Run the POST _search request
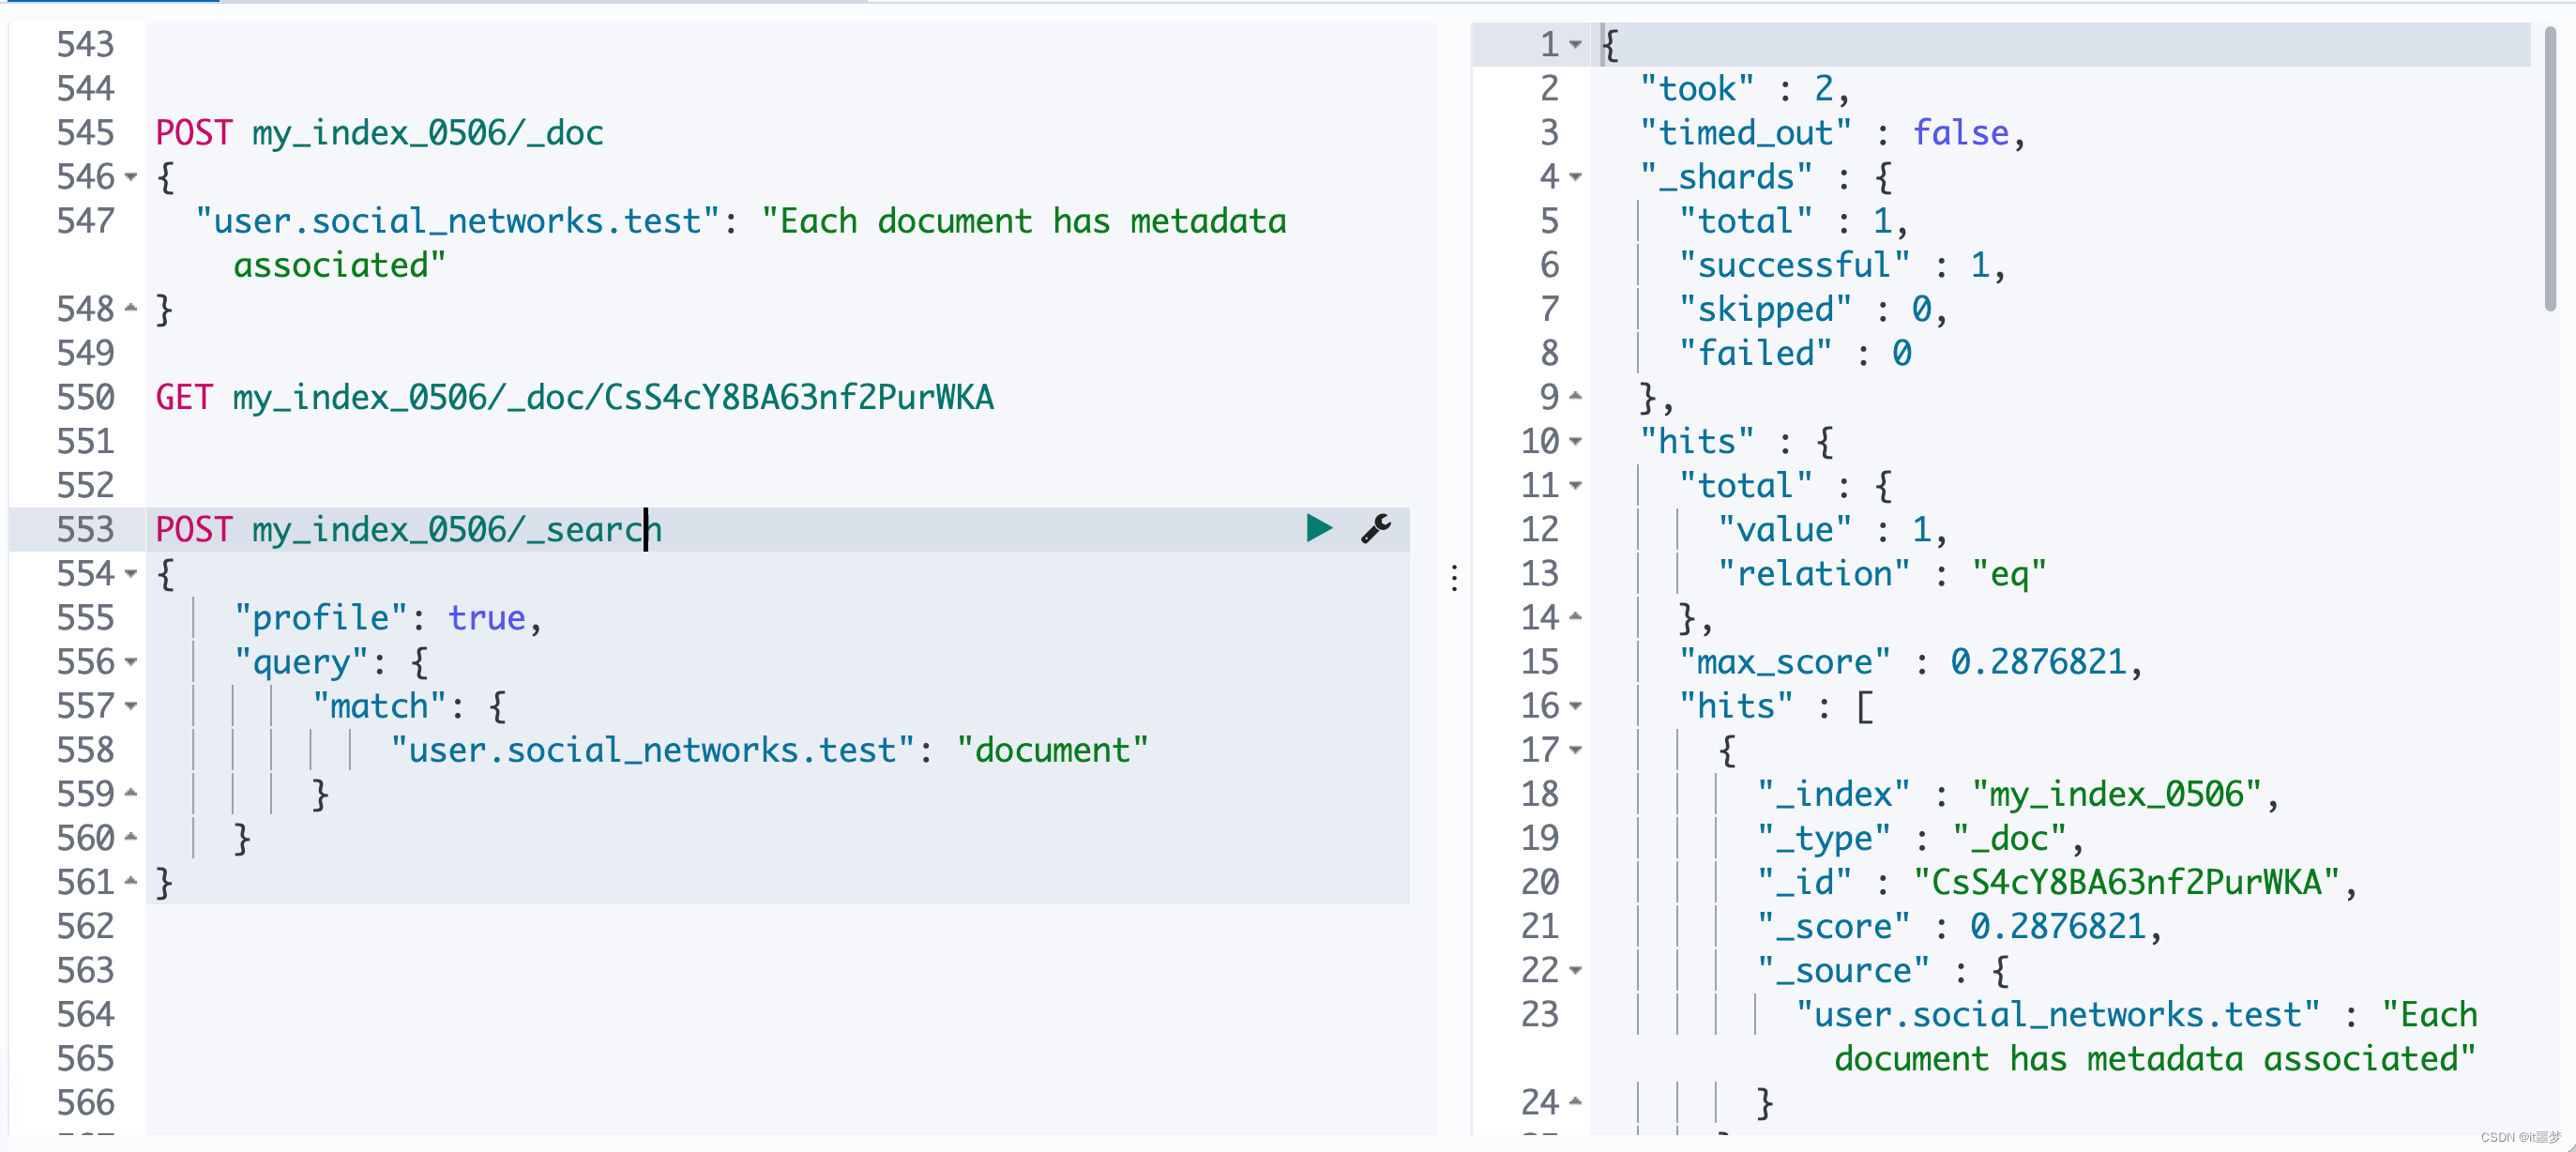The image size is (2576, 1152). click(1319, 528)
